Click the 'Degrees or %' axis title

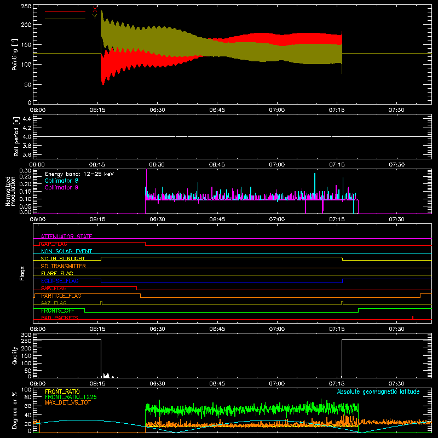point(15,410)
